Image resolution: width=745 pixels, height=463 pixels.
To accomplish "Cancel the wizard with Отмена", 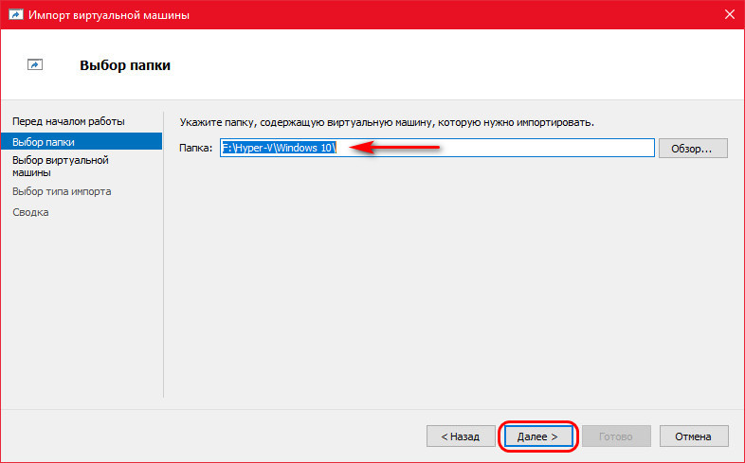I will (694, 436).
